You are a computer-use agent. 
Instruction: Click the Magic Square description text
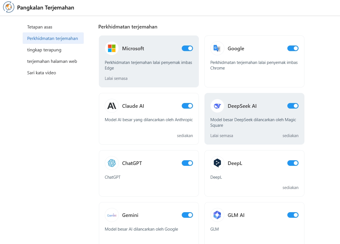253,123
